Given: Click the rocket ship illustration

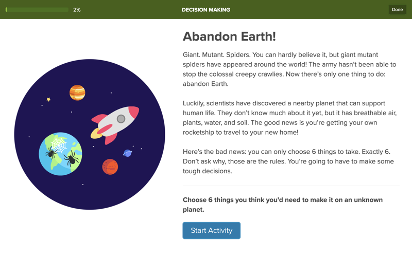Looking at the screenshot, I should pyautogui.click(x=115, y=124).
